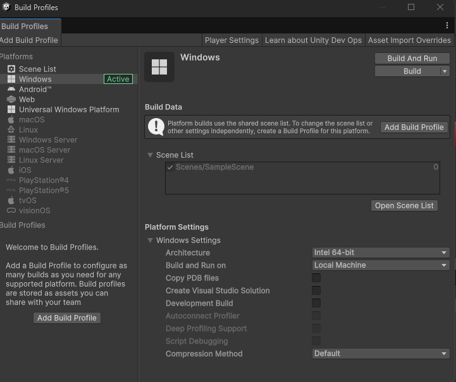The width and height of the screenshot is (456, 382).
Task: Click the large Windows logo in the header
Action: coord(159,67)
